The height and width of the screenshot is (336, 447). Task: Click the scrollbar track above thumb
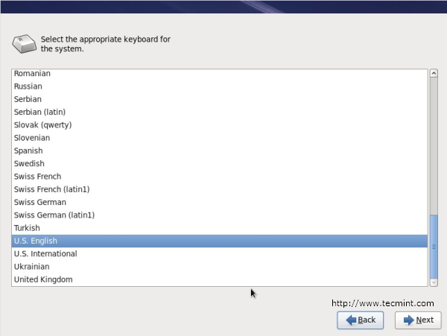pyautogui.click(x=434, y=146)
